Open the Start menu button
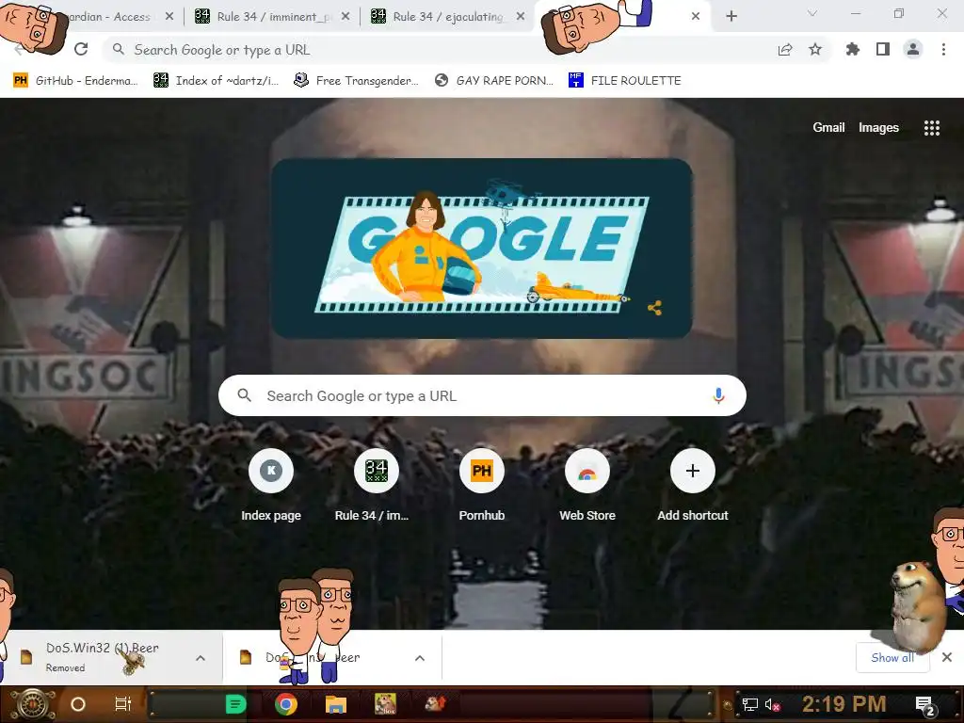The image size is (964, 723). [33, 704]
